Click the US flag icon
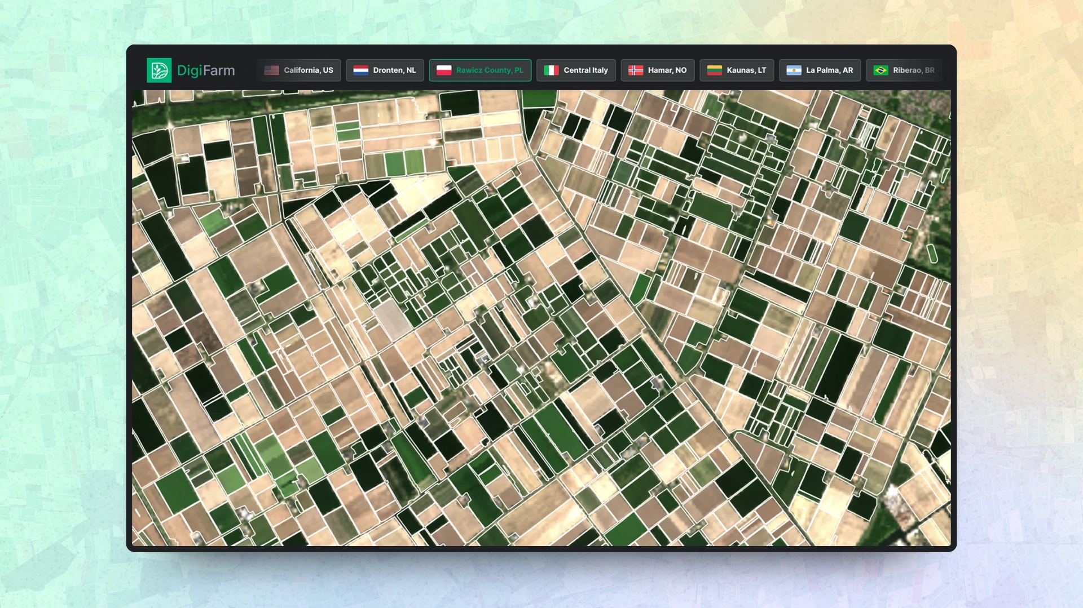Screen dimensions: 1083x608 [x=272, y=70]
